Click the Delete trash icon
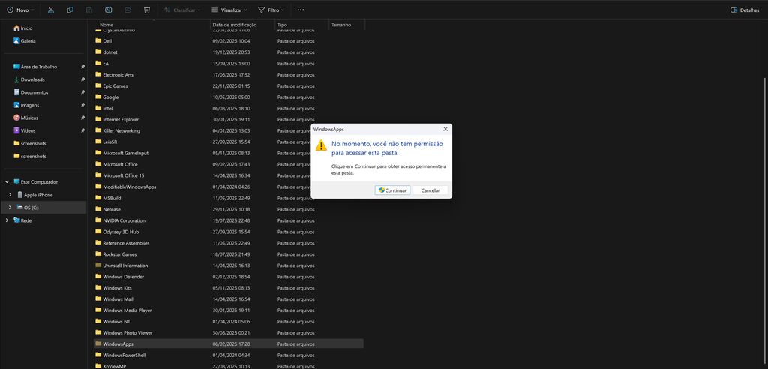 [147, 10]
